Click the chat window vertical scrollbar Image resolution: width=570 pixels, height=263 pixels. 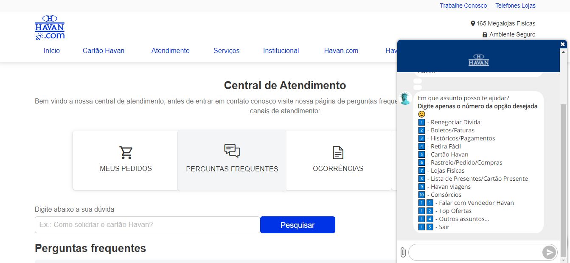[563, 180]
